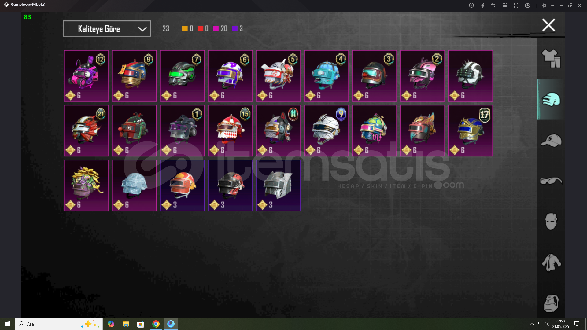
Task: Open the Windows Start menu
Action: pyautogui.click(x=7, y=324)
